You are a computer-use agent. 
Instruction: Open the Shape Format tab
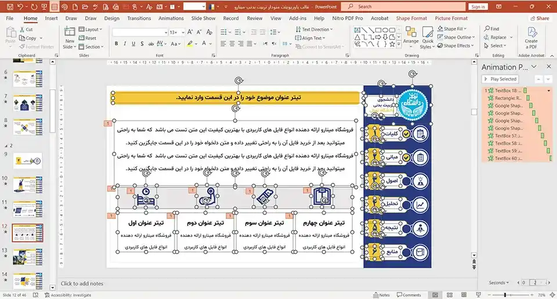[411, 18]
